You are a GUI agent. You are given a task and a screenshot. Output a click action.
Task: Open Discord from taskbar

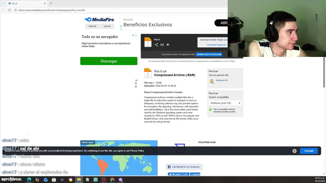click(121, 180)
